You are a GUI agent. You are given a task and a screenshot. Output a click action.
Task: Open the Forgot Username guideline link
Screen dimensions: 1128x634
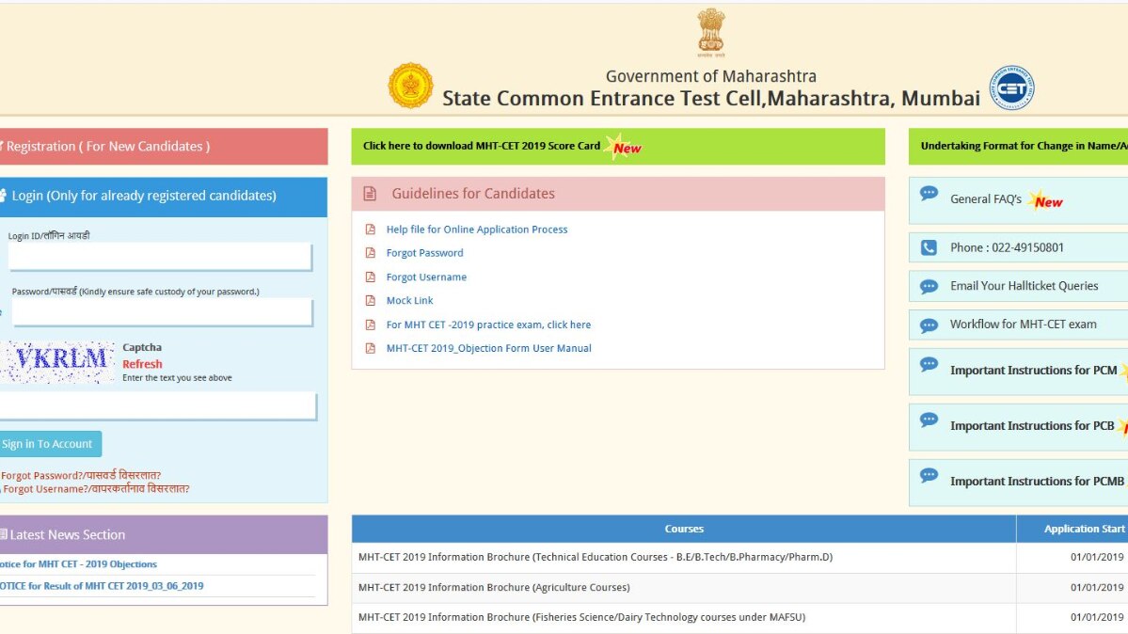(x=426, y=277)
